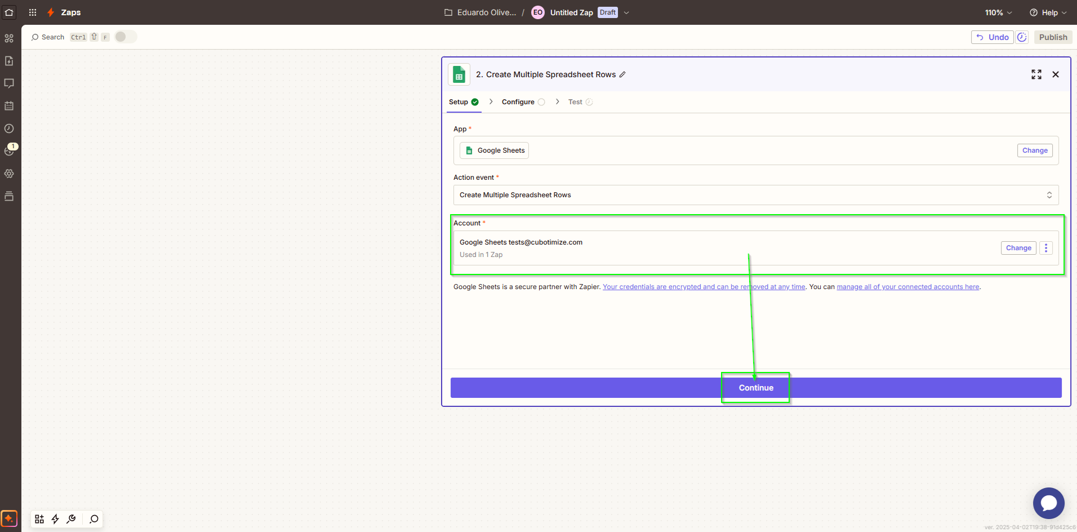Open the status icon with badge 1

pos(10,150)
